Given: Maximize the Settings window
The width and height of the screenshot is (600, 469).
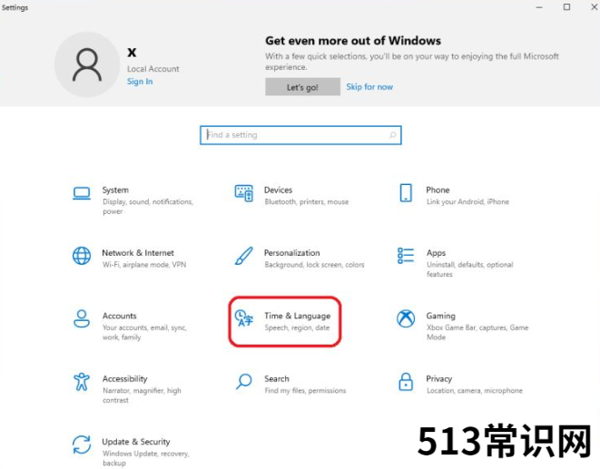Looking at the screenshot, I should (566, 7).
